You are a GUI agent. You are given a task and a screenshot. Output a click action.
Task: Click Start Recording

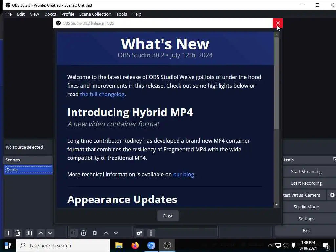point(306,183)
